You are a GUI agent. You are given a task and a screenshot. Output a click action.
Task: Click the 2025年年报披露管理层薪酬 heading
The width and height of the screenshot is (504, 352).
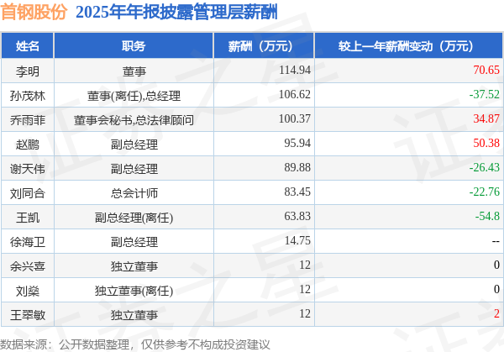coord(176,13)
